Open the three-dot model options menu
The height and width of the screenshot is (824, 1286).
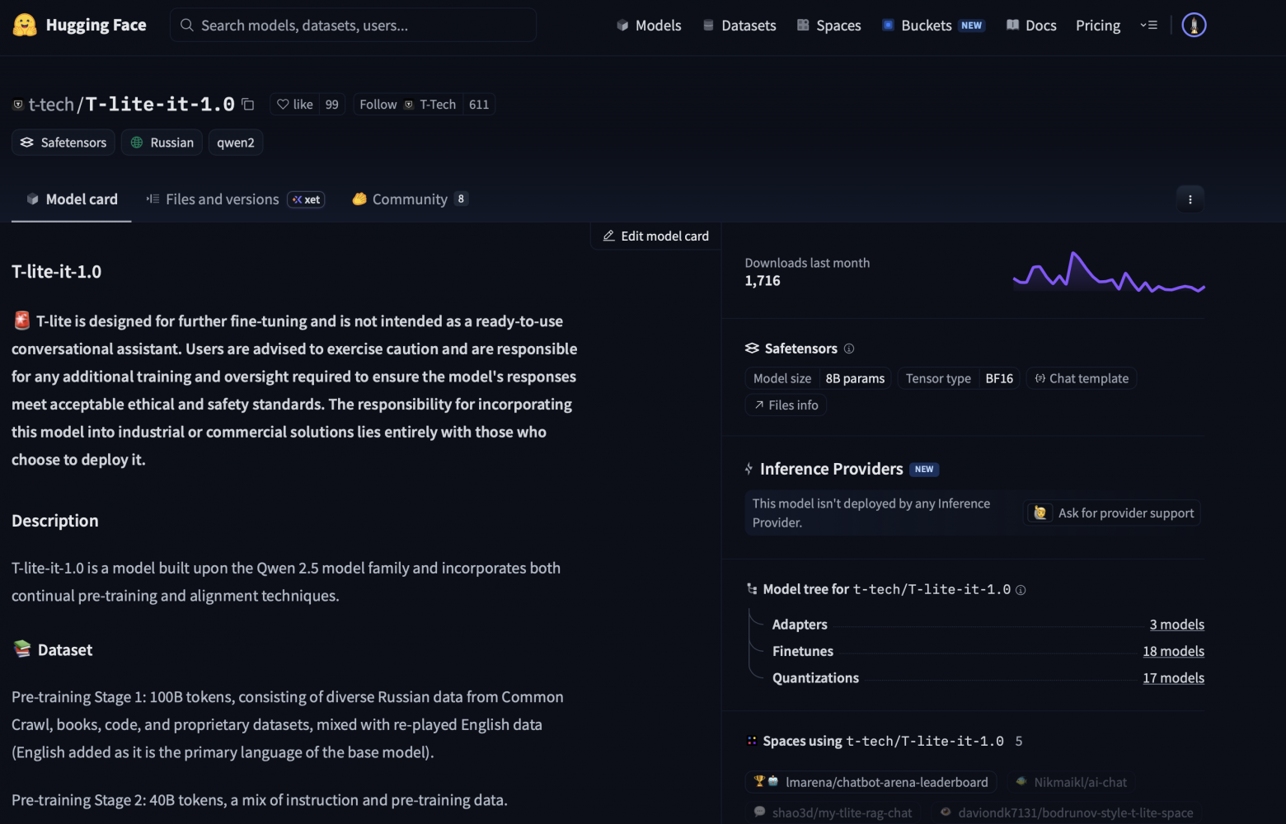[1190, 199]
